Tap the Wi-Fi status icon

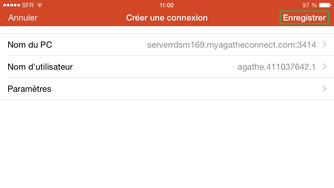(x=39, y=5)
